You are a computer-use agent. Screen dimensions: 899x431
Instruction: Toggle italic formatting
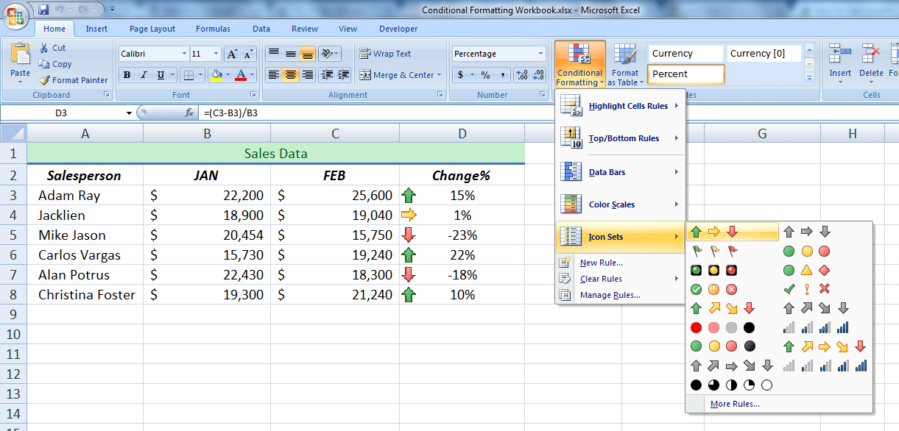[x=144, y=76]
